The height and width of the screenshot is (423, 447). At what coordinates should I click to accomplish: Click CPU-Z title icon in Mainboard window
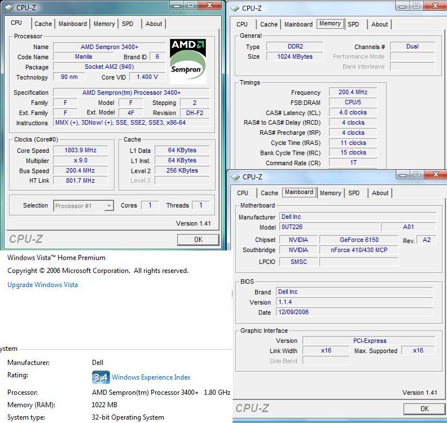(235, 177)
